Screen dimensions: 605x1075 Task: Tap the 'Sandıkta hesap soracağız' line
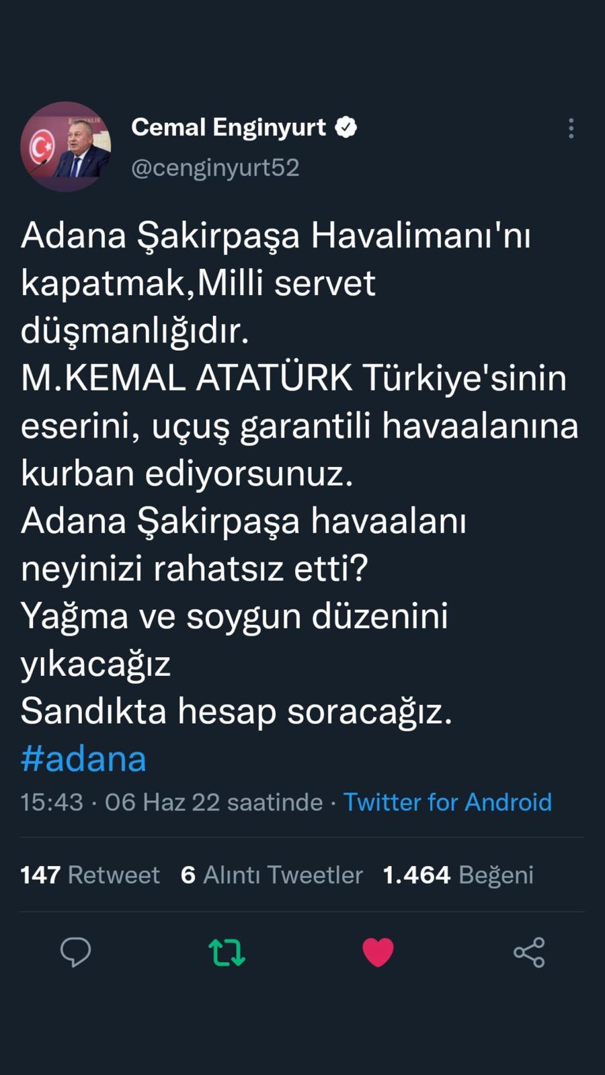point(236,712)
